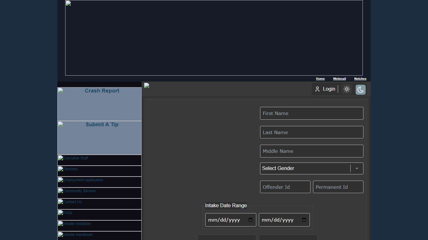Go to the Webmail link
Viewport: 428px width, 240px height.
coord(339,79)
